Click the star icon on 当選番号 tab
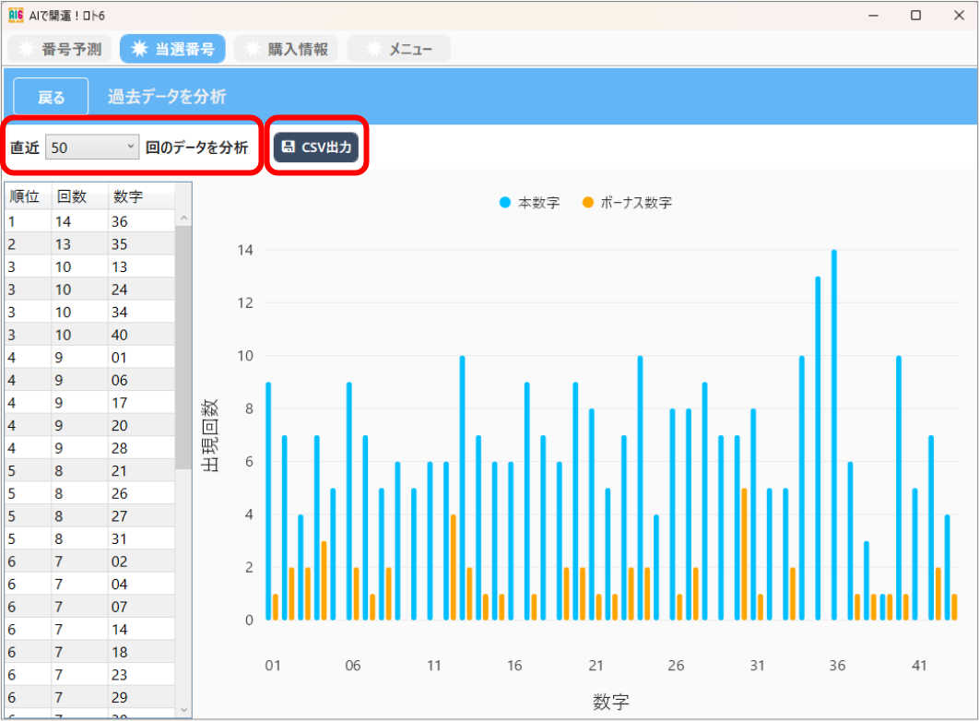Screen dimensions: 979x721 click(x=139, y=50)
